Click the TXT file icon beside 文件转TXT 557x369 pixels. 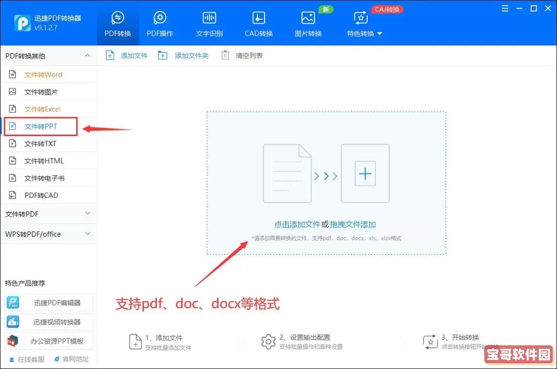coord(13,143)
